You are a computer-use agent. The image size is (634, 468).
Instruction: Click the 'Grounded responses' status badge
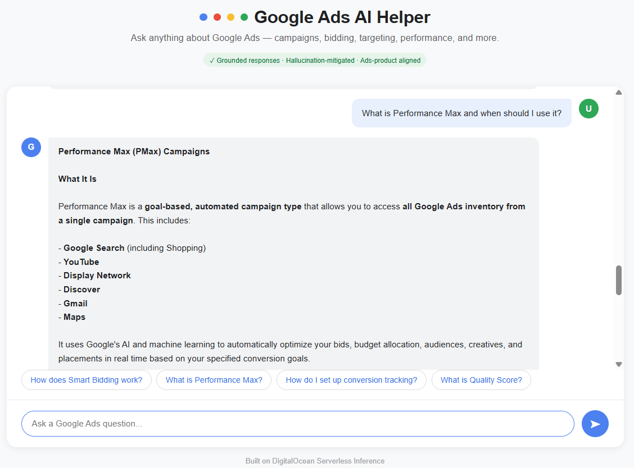pyautogui.click(x=315, y=60)
